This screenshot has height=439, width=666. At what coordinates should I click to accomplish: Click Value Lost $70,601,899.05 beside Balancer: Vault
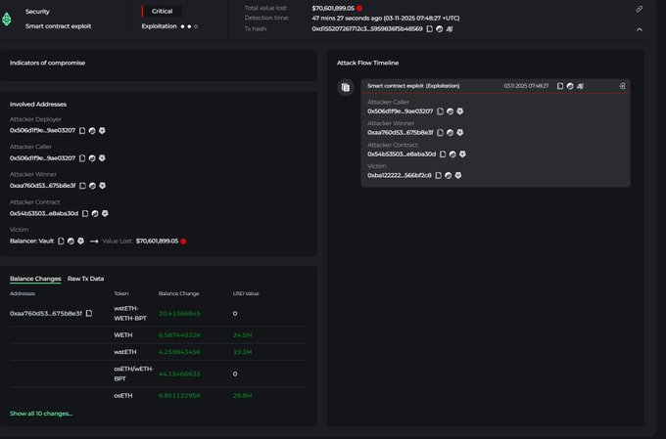(157, 241)
